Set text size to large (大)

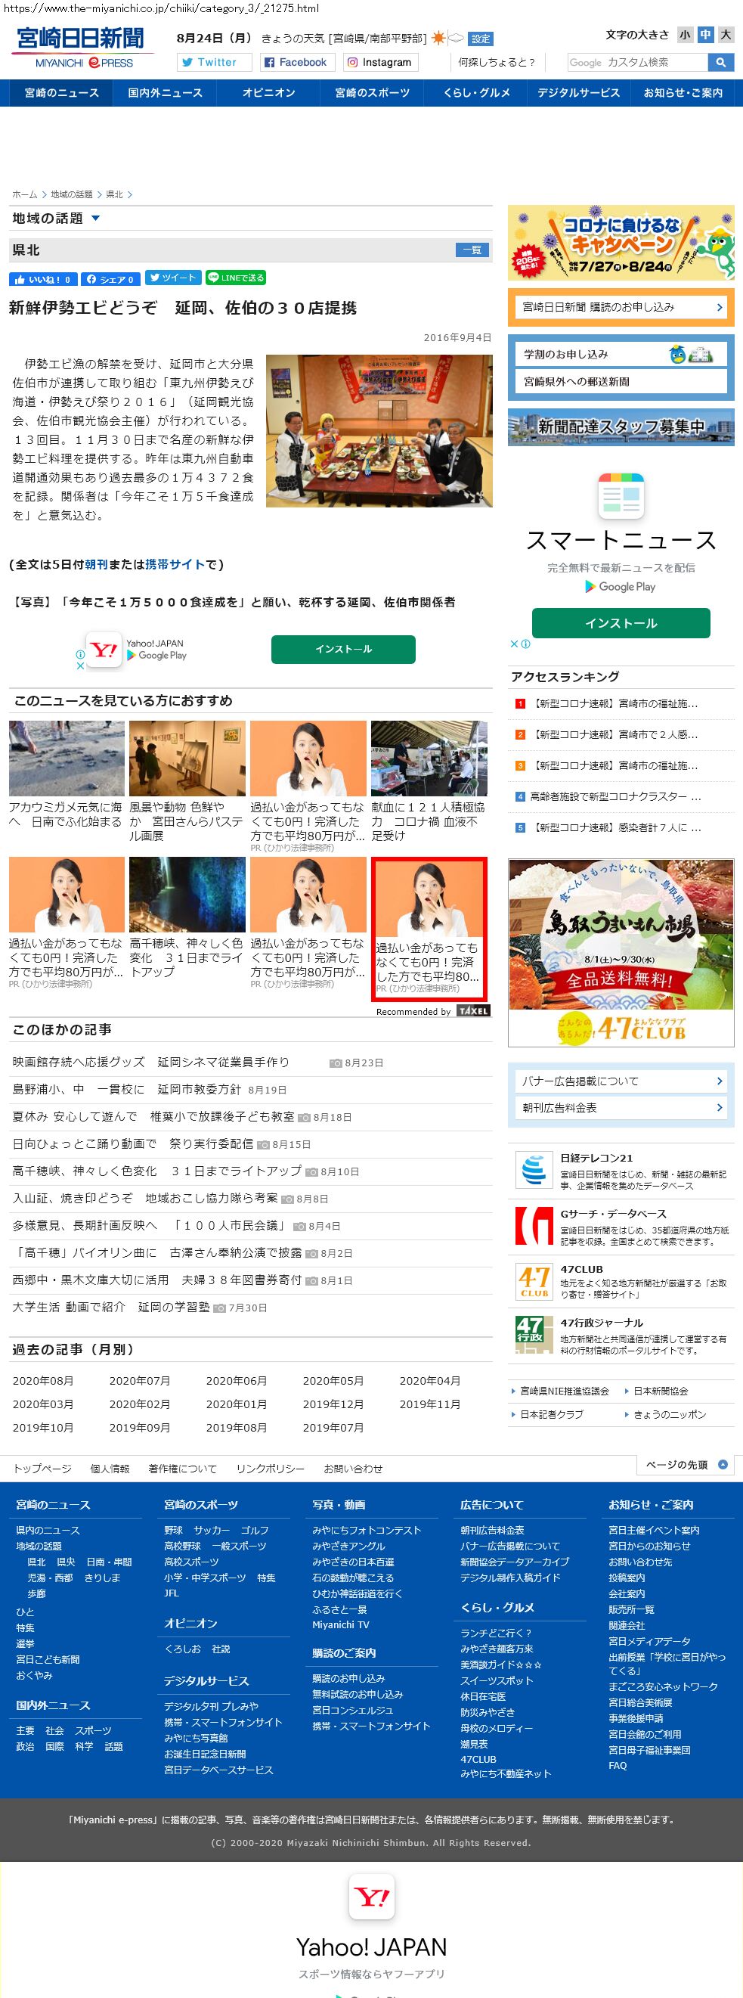725,34
